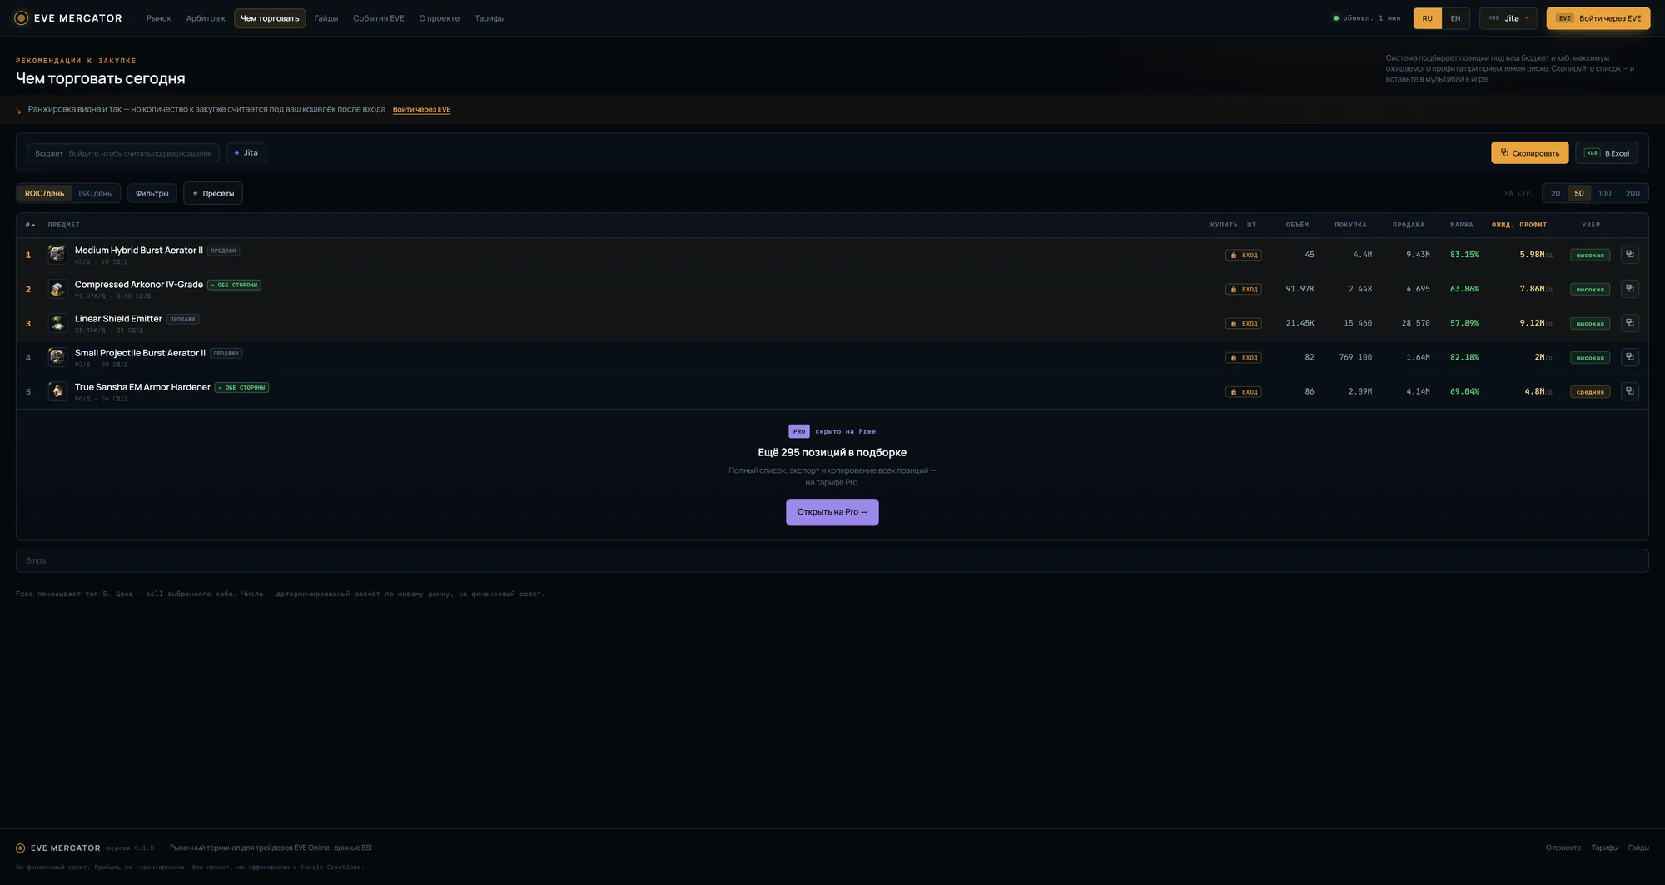Switch interface language to EN

tap(1455, 18)
